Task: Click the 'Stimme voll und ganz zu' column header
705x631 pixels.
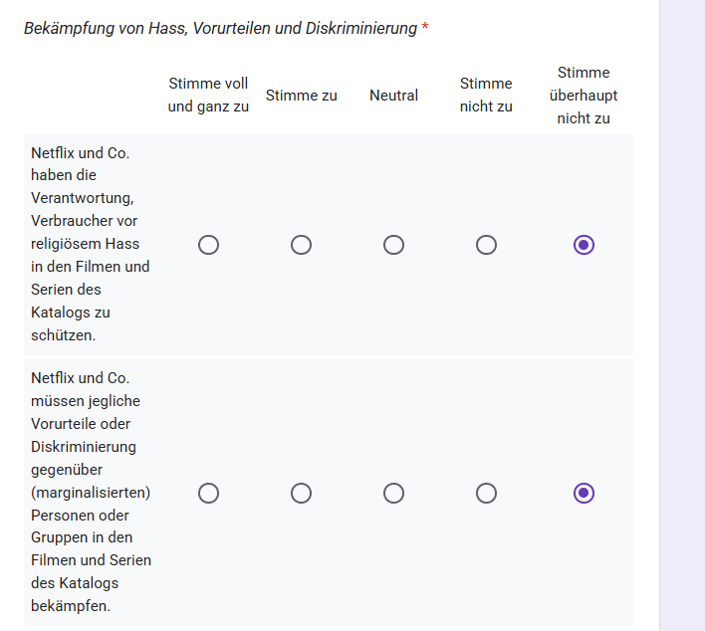Action: coord(208,95)
